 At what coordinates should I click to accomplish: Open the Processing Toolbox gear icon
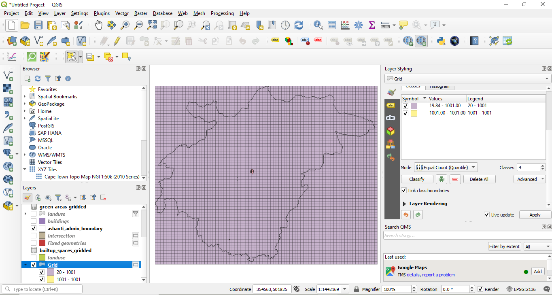(x=359, y=25)
